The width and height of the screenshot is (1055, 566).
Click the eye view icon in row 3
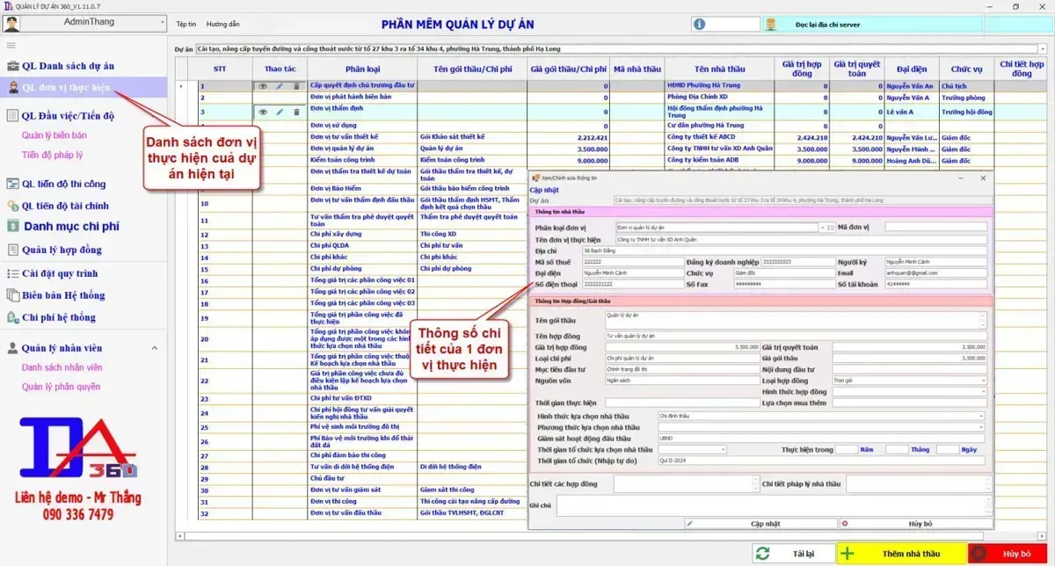262,112
